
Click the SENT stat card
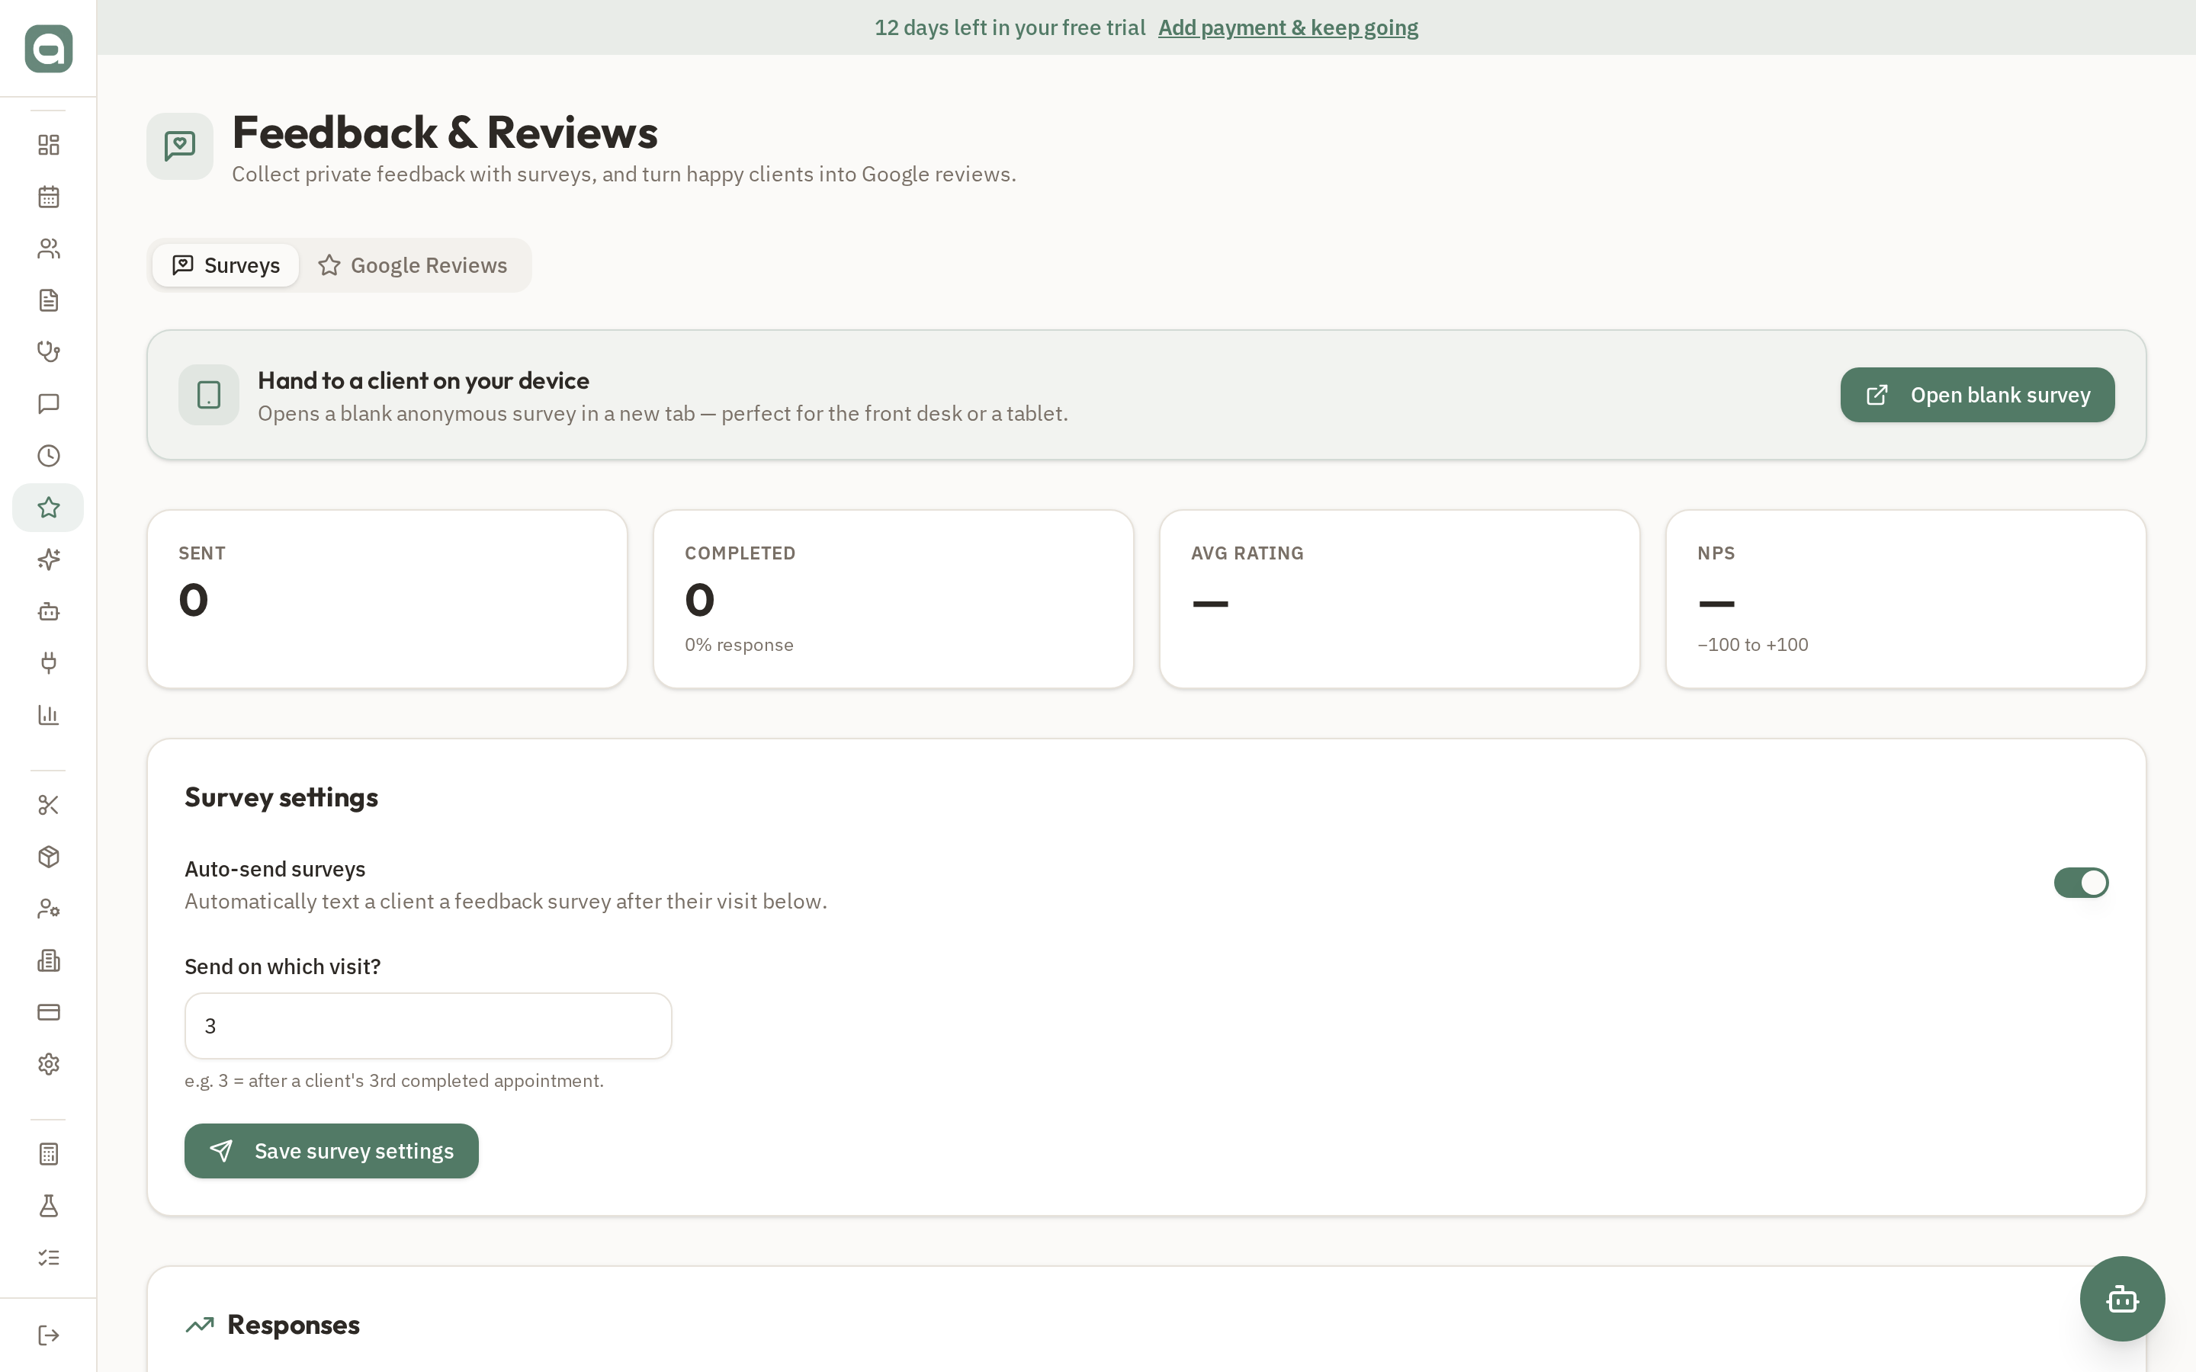(387, 599)
